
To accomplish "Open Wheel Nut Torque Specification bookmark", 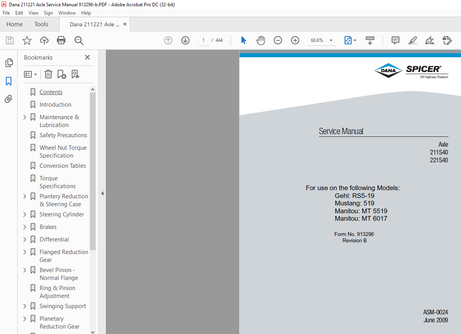I will (x=63, y=151).
